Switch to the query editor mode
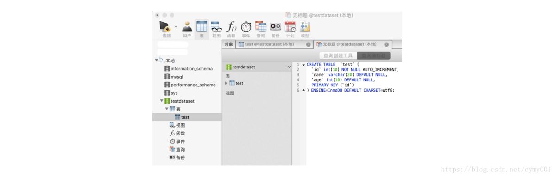 click(373, 55)
